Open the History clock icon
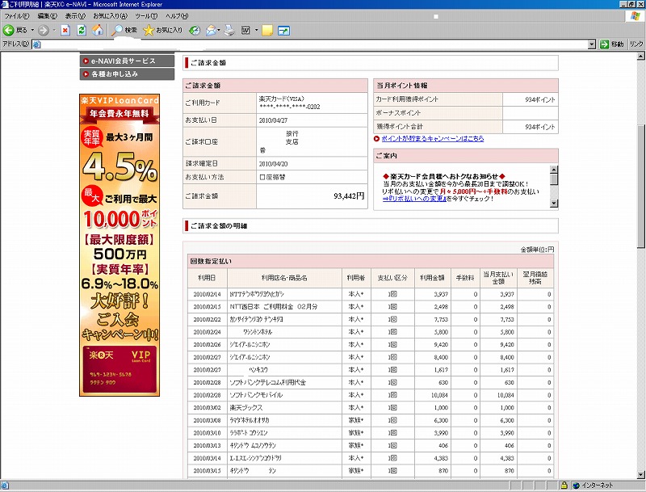Viewport: 646px width, 492px height. pos(195,30)
